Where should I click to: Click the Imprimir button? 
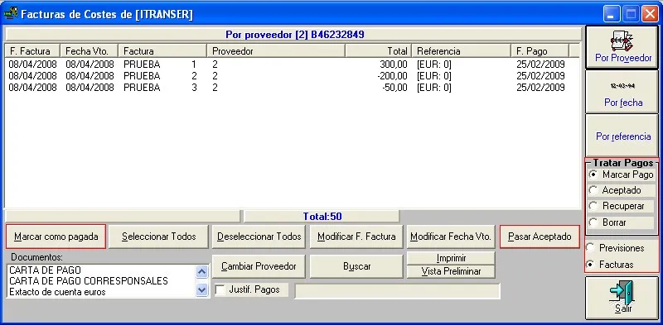tap(451, 258)
